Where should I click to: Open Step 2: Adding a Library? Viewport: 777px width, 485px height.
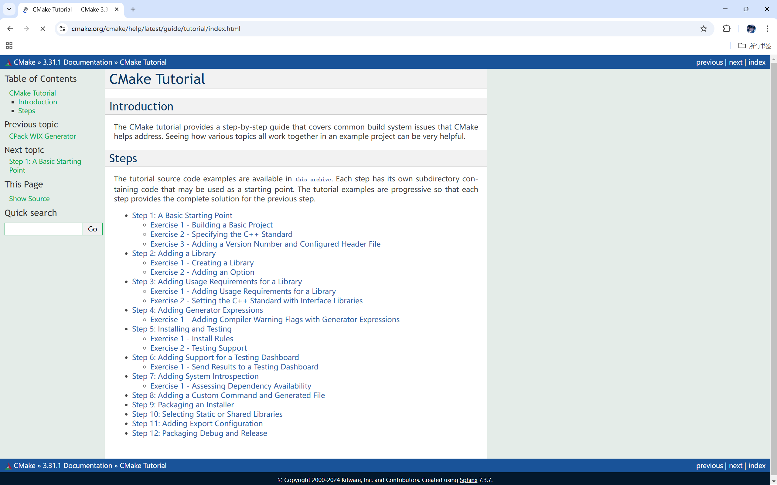coord(174,253)
